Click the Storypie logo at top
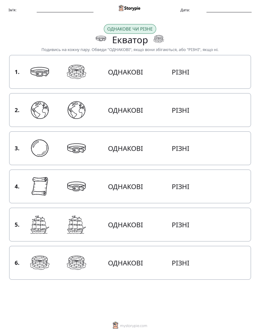The image size is (260, 336). coord(129,8)
